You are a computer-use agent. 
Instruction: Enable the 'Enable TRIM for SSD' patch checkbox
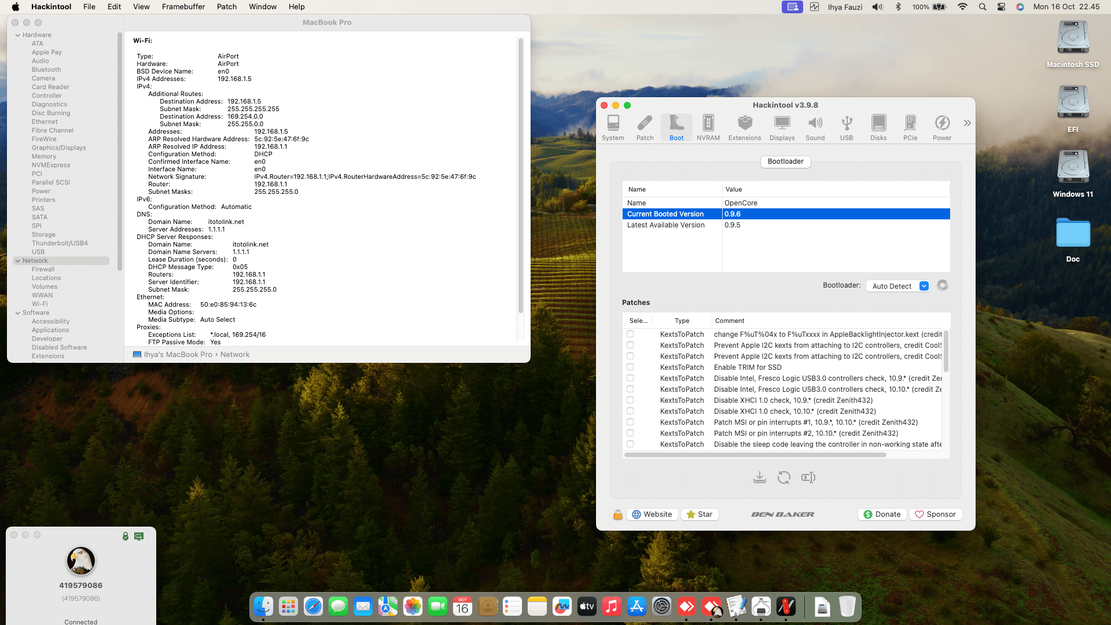pyautogui.click(x=630, y=367)
